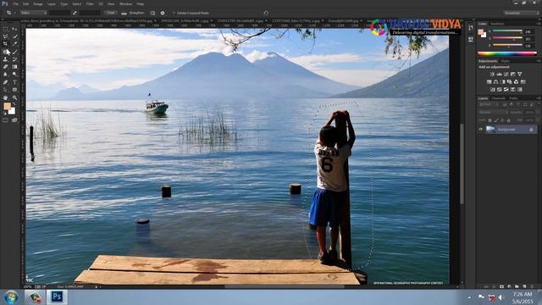Add a Color Balance adjustment
The height and width of the screenshot is (305, 542).
(x=496, y=82)
